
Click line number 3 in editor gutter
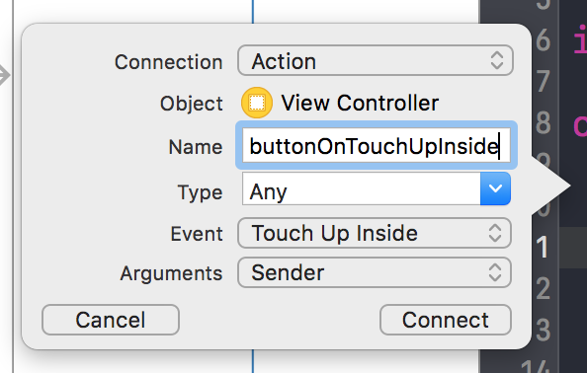point(543,330)
